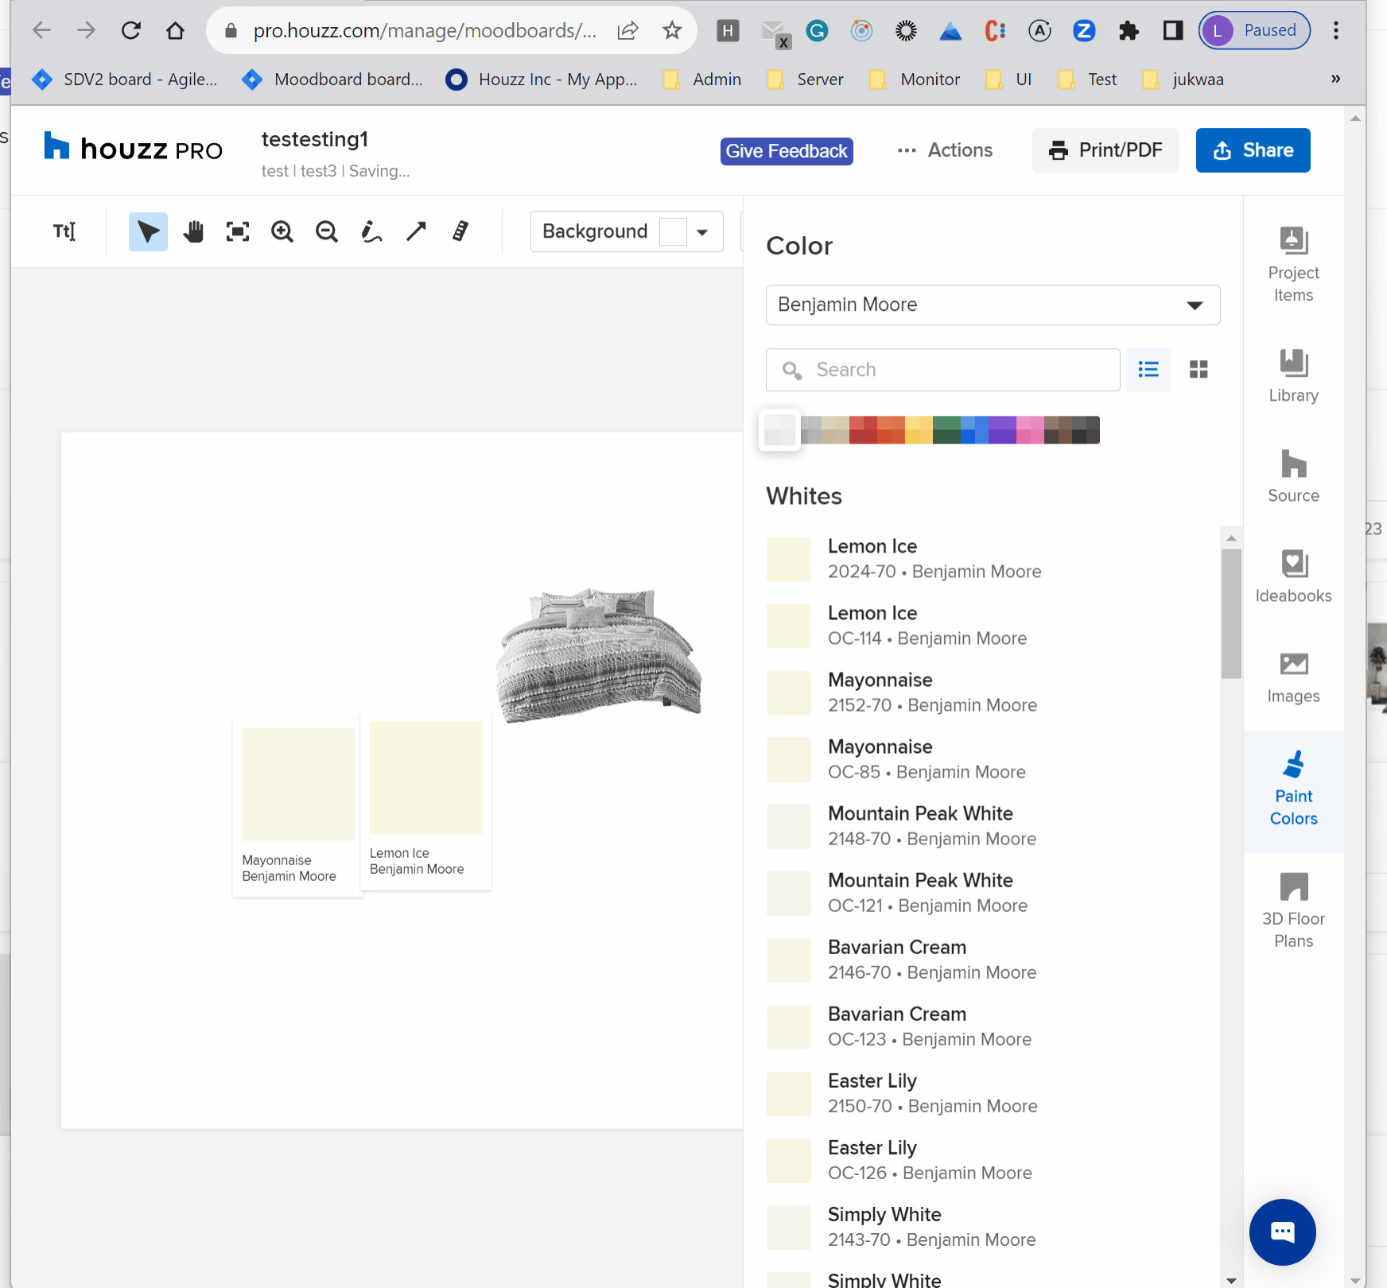Image resolution: width=1387 pixels, height=1288 pixels.
Task: Click the Give Feedback button
Action: pos(787,151)
